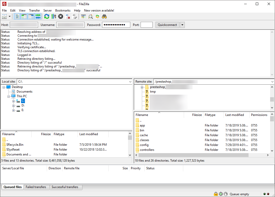This screenshot has width=275, height=197.
Task: Disconnect from the current server
Action: pyautogui.click(x=68, y=16)
